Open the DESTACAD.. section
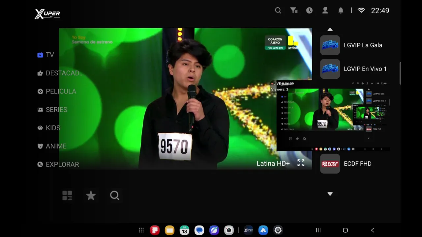The image size is (422, 237). coord(60,73)
